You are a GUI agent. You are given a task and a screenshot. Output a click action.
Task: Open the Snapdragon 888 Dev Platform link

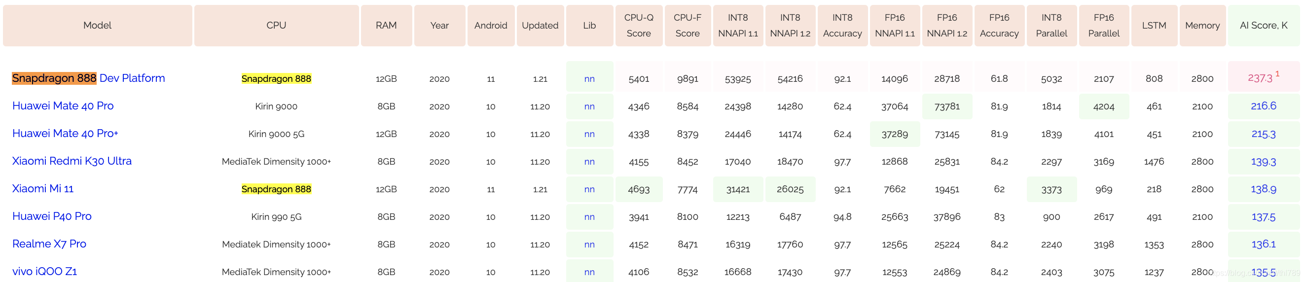[89, 78]
